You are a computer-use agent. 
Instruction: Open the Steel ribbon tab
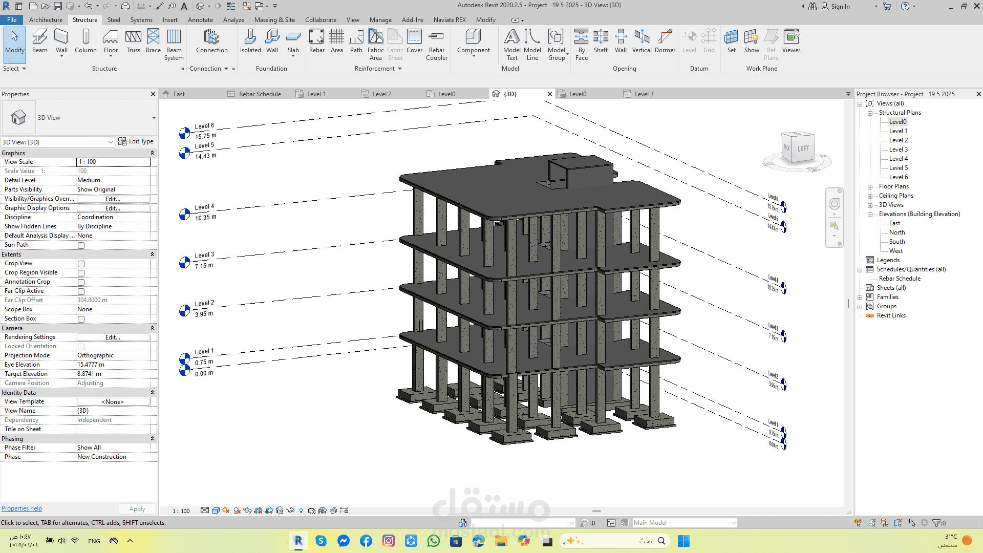[x=114, y=20]
